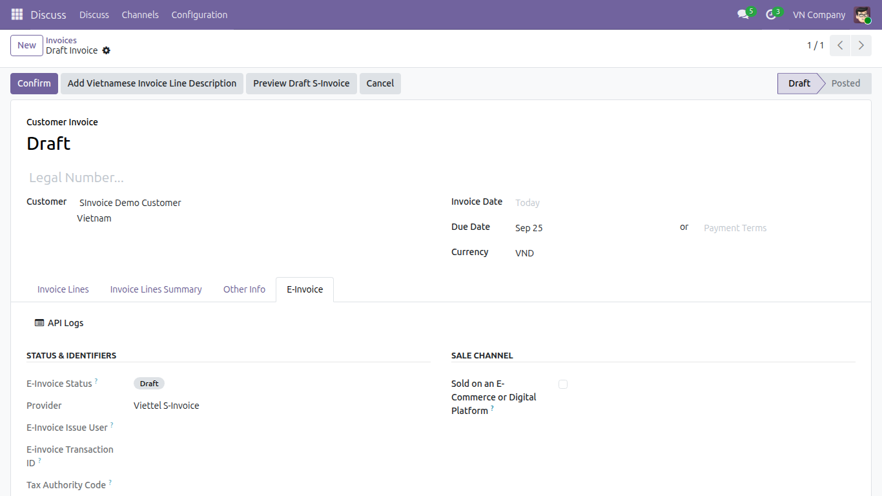Go to previous record arrow
The height and width of the screenshot is (496, 882).
pyautogui.click(x=840, y=46)
